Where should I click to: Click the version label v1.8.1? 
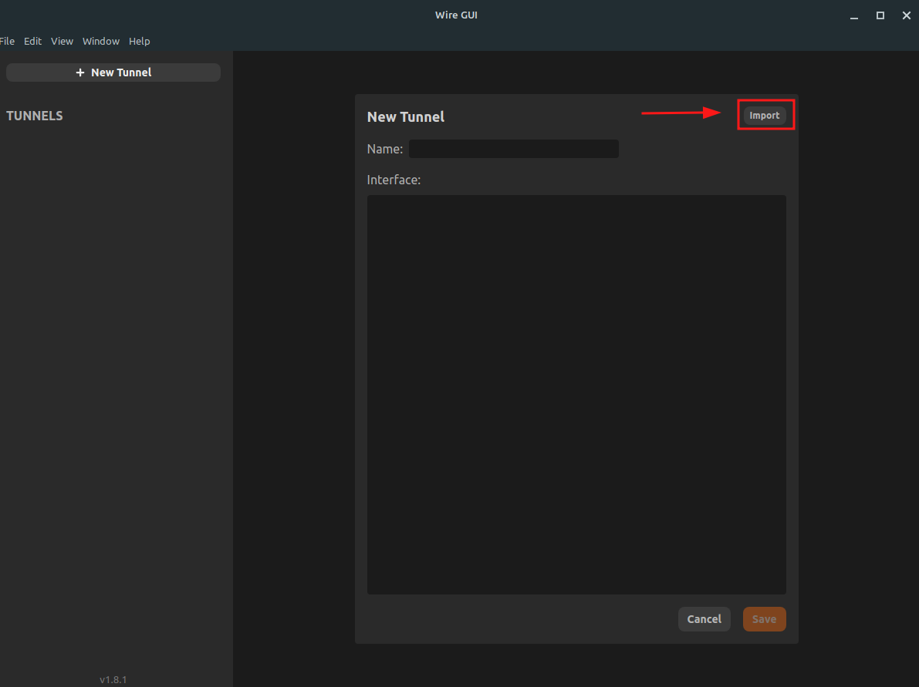[113, 679]
